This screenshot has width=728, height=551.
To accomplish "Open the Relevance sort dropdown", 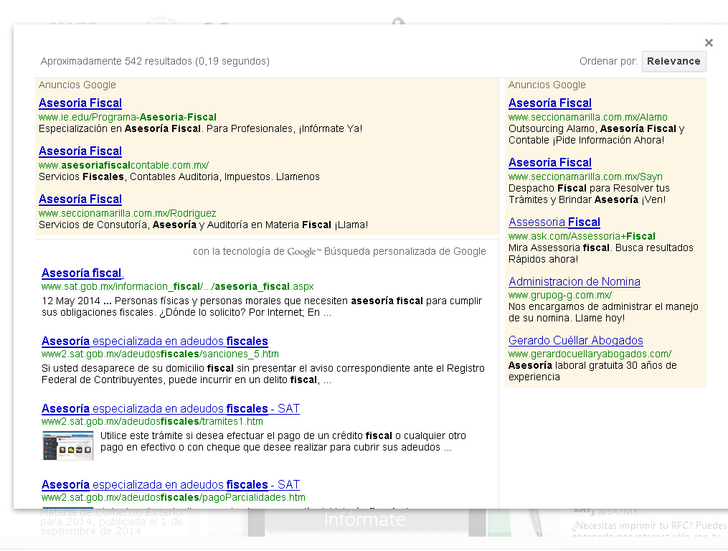I will [x=673, y=61].
